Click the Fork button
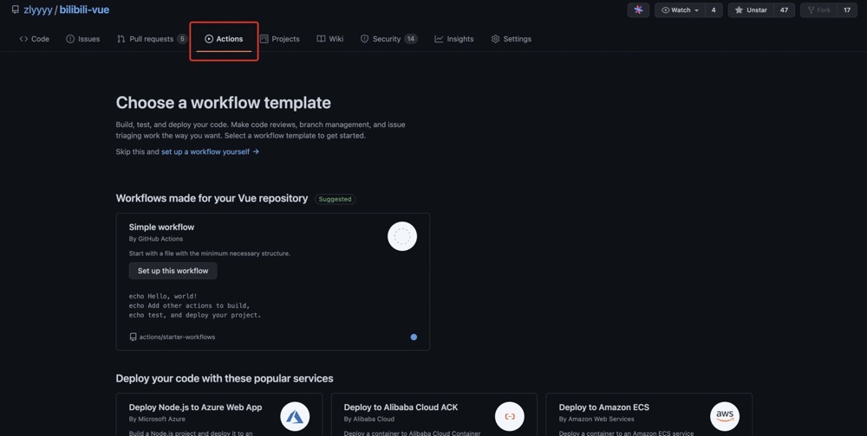This screenshot has height=436, width=867. coord(819,10)
